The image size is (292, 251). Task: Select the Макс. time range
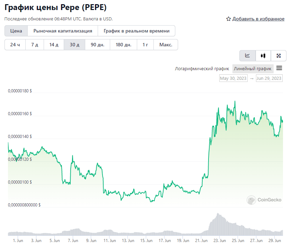166,45
